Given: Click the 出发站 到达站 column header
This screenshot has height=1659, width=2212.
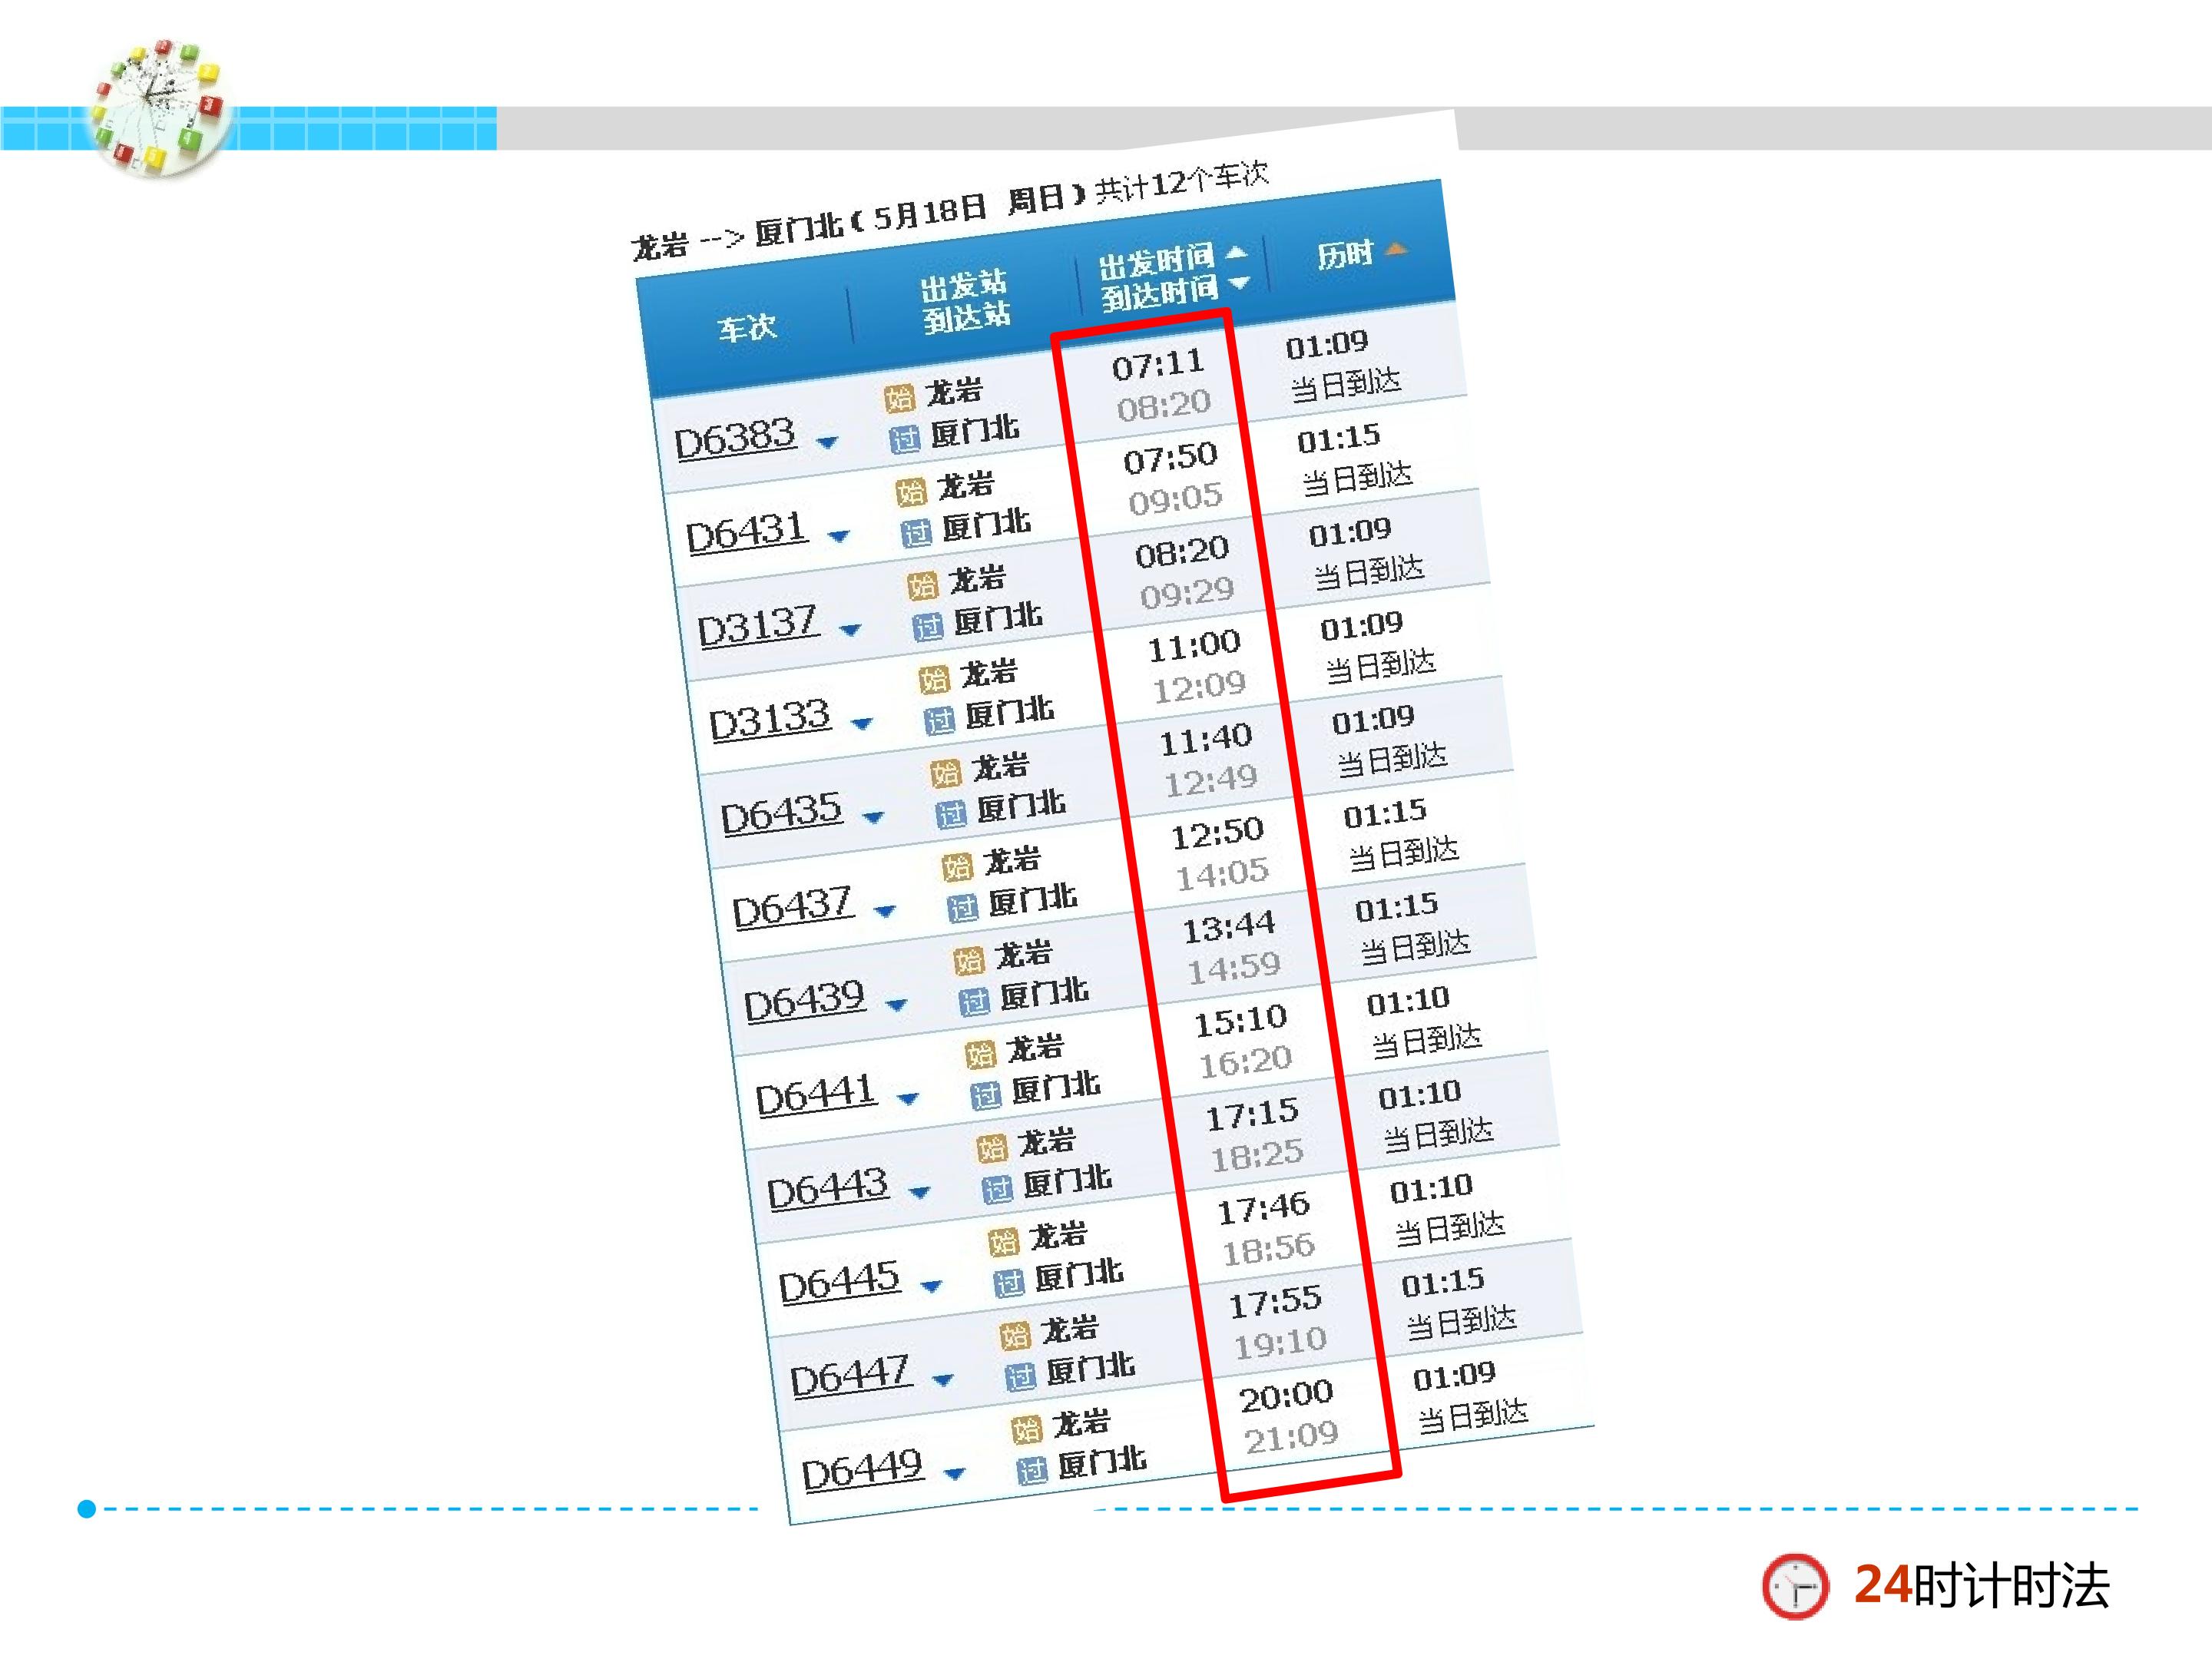Looking at the screenshot, I should [x=966, y=301].
